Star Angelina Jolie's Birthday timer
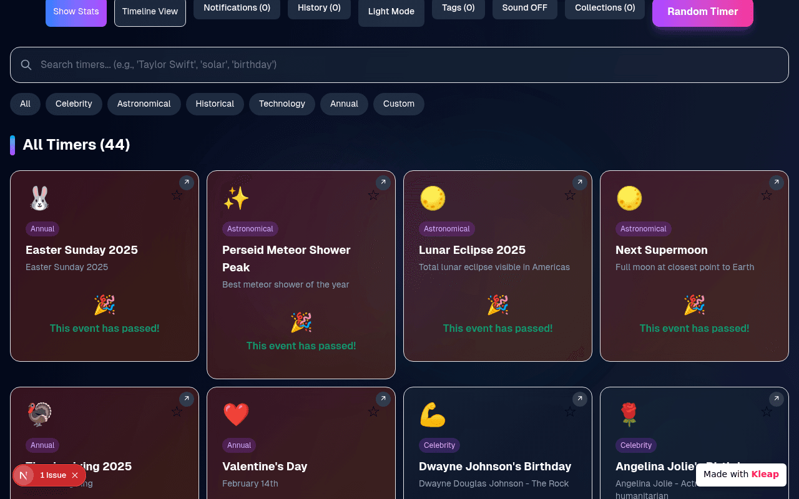Screen dimensions: 799x499 coord(767,412)
